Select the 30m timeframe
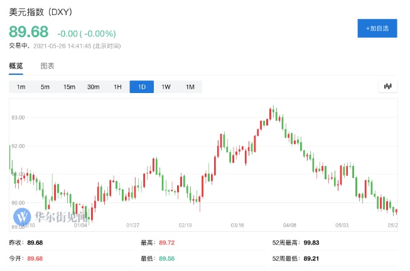Image resolution: width=410 pixels, height=271 pixels. (94, 87)
